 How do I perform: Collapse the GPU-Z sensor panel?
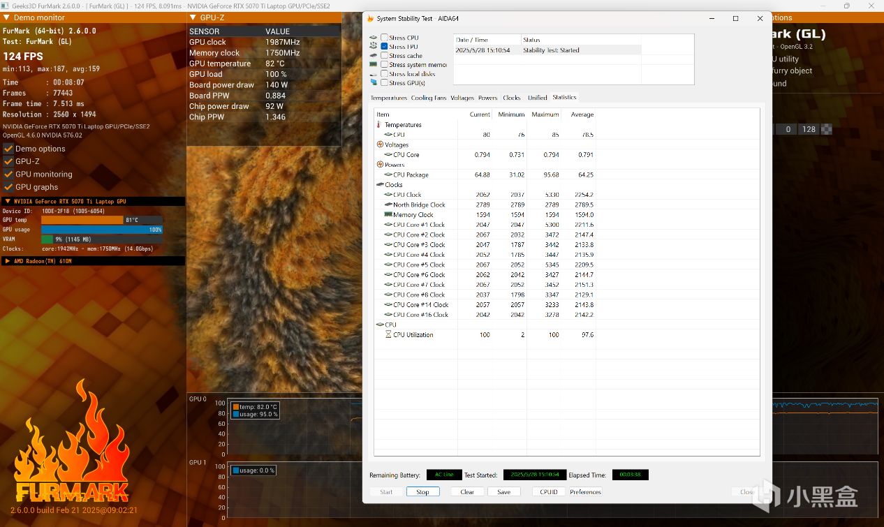[x=193, y=17]
